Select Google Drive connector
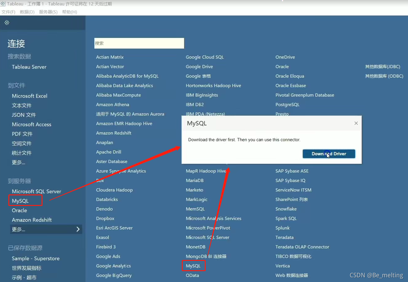Screen dimensions: 408x282 [x=200, y=66]
